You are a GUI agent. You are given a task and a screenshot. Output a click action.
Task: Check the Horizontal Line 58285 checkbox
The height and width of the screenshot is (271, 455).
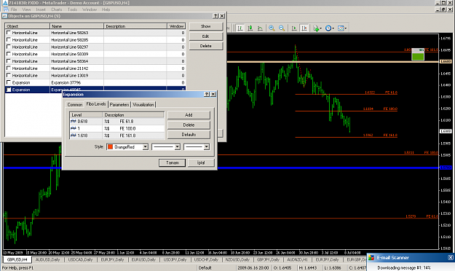pyautogui.click(x=9, y=39)
